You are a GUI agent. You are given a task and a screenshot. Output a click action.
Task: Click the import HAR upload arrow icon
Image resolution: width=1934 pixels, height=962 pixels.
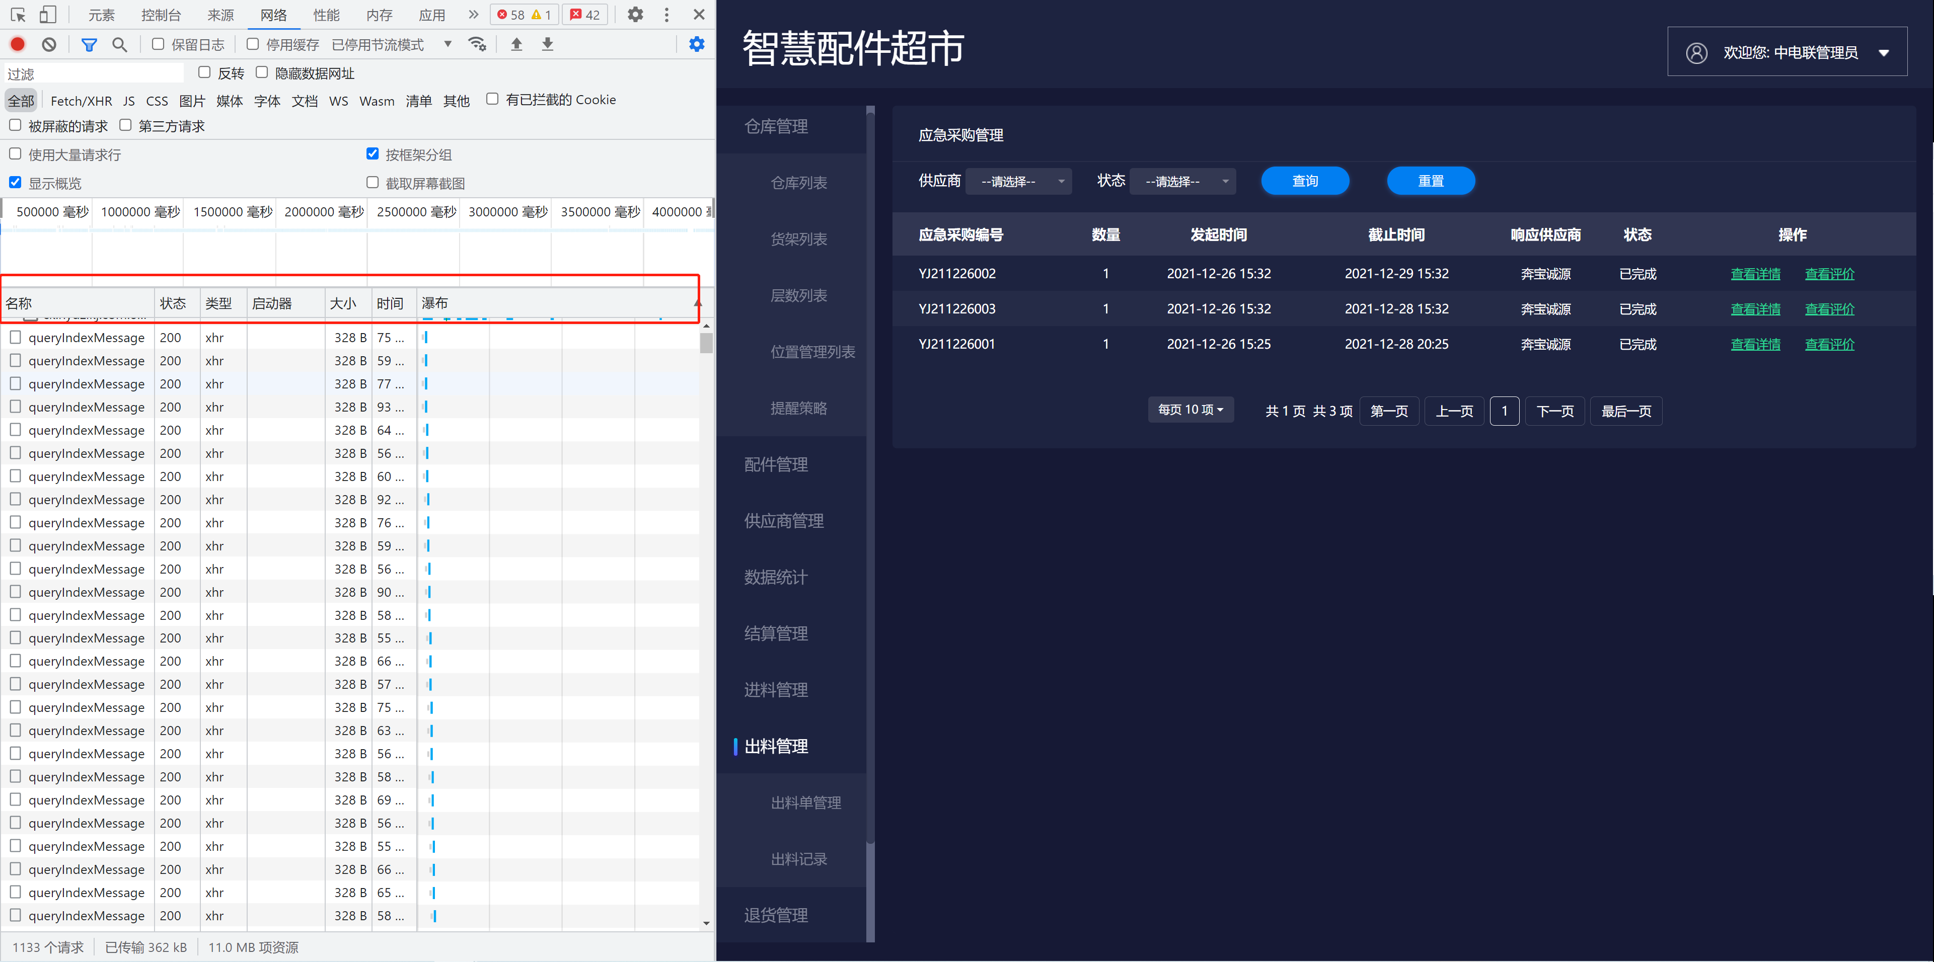[516, 44]
